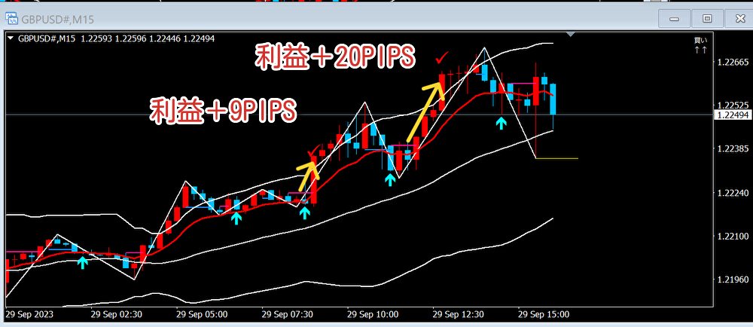753x327 pixels.
Task: Click price scale value 1.22240
Action: tap(732, 193)
